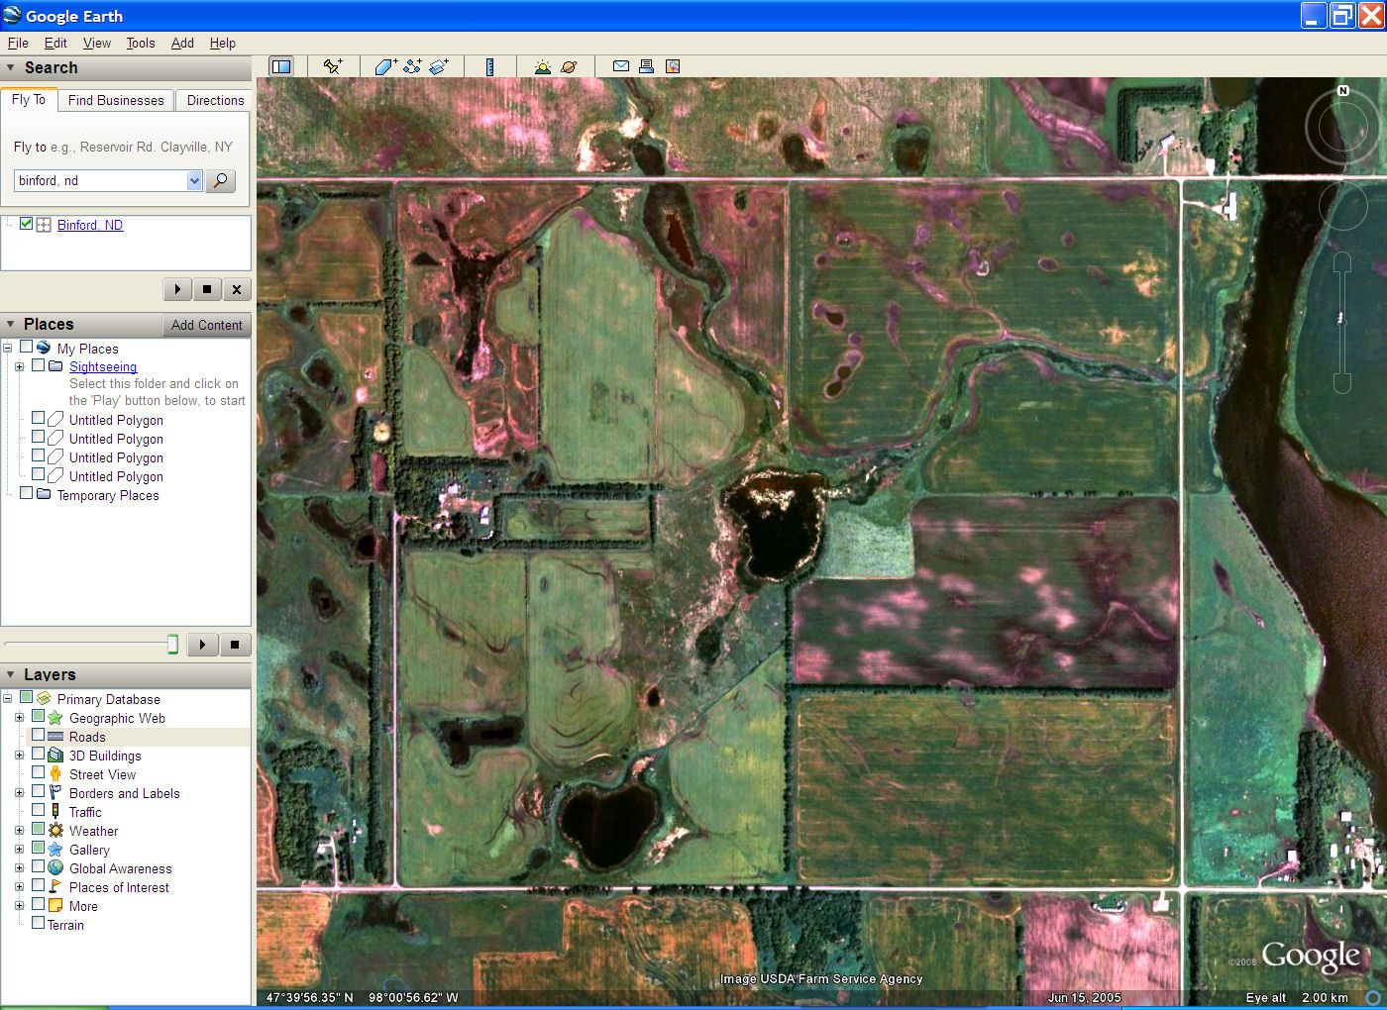Click the Traffic layer icon
Screen dimensions: 1387x1010
pyautogui.click(x=55, y=812)
